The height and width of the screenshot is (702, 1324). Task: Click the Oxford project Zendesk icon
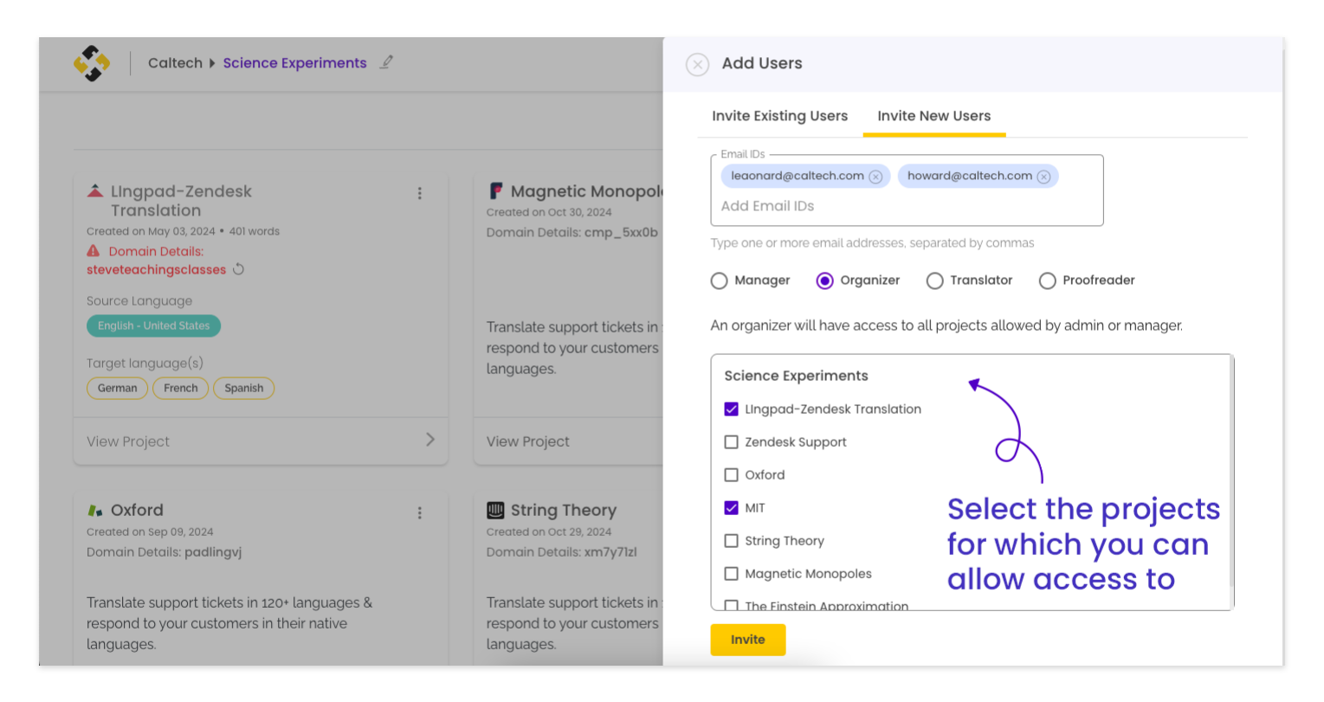[x=95, y=511]
